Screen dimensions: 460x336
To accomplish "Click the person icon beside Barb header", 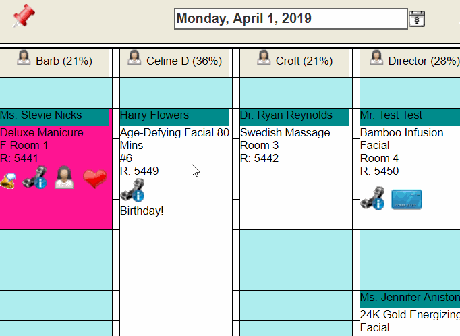I will [x=24, y=57].
